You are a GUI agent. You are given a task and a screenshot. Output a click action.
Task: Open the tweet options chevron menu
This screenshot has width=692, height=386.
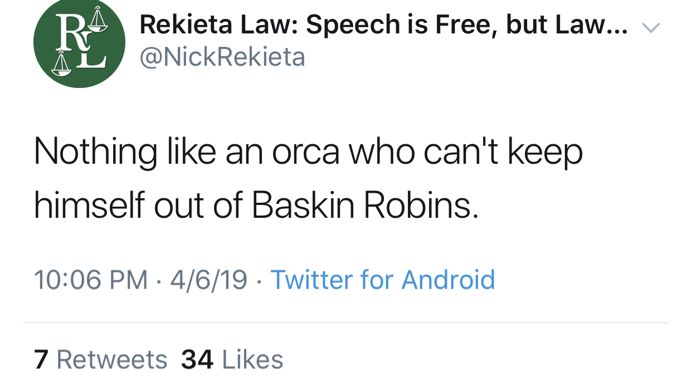tap(651, 27)
